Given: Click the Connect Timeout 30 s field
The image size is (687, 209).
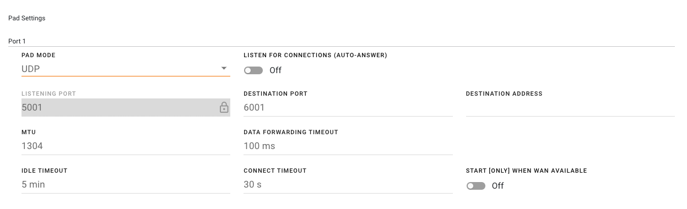Looking at the screenshot, I should [x=348, y=185].
